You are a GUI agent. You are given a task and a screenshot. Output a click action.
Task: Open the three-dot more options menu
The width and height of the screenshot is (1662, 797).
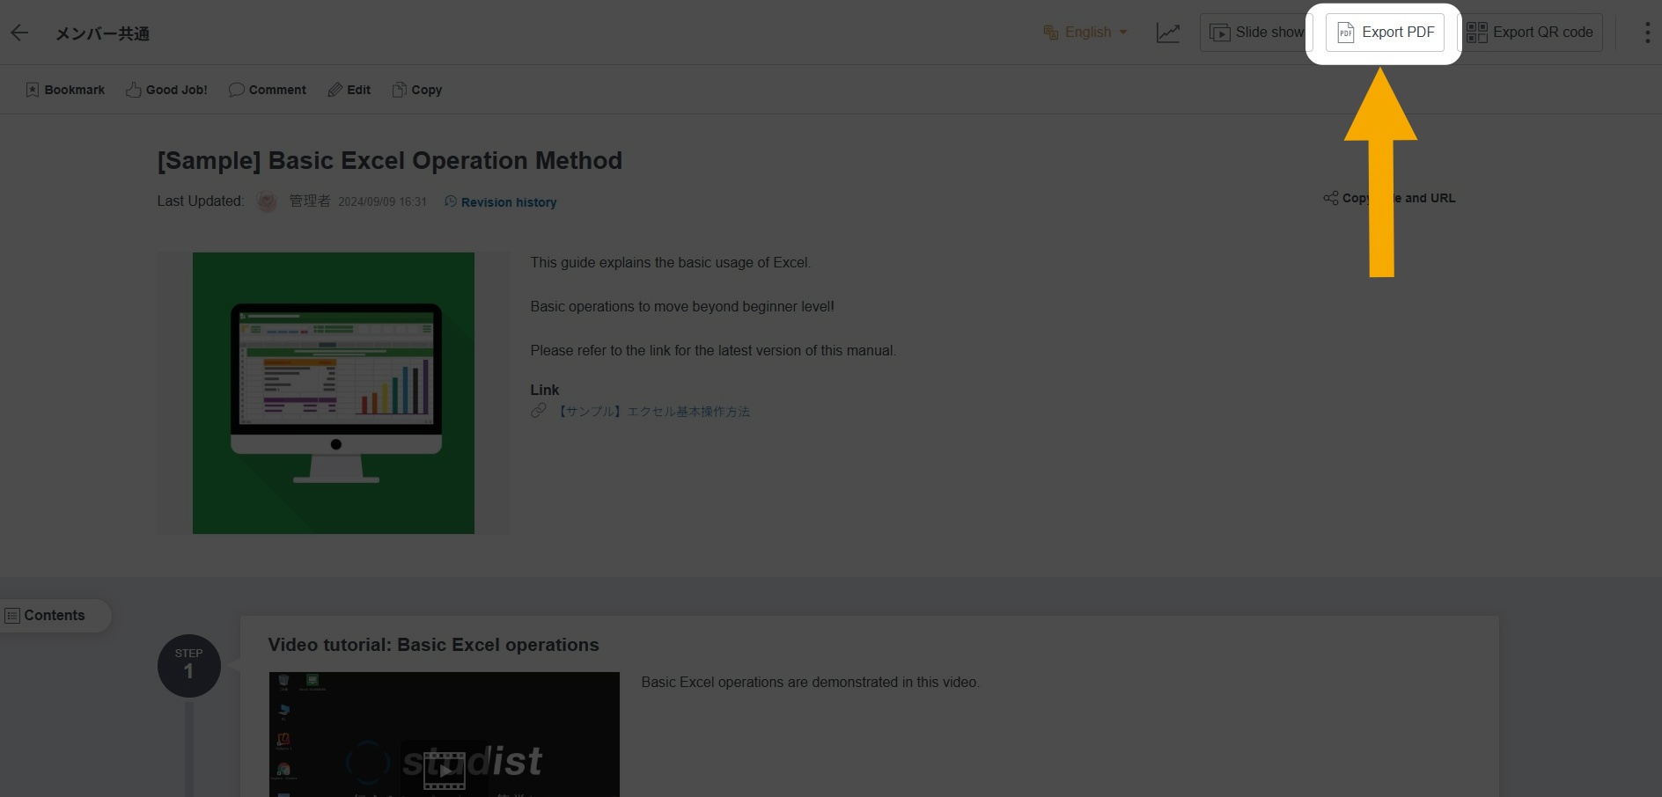coord(1647,33)
